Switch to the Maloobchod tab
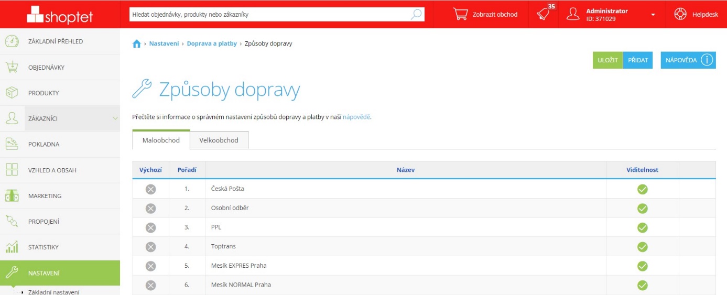This screenshot has height=295, width=727. (x=161, y=140)
